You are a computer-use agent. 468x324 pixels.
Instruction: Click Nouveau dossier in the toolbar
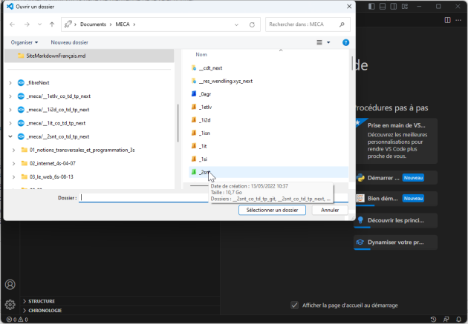pyautogui.click(x=69, y=42)
